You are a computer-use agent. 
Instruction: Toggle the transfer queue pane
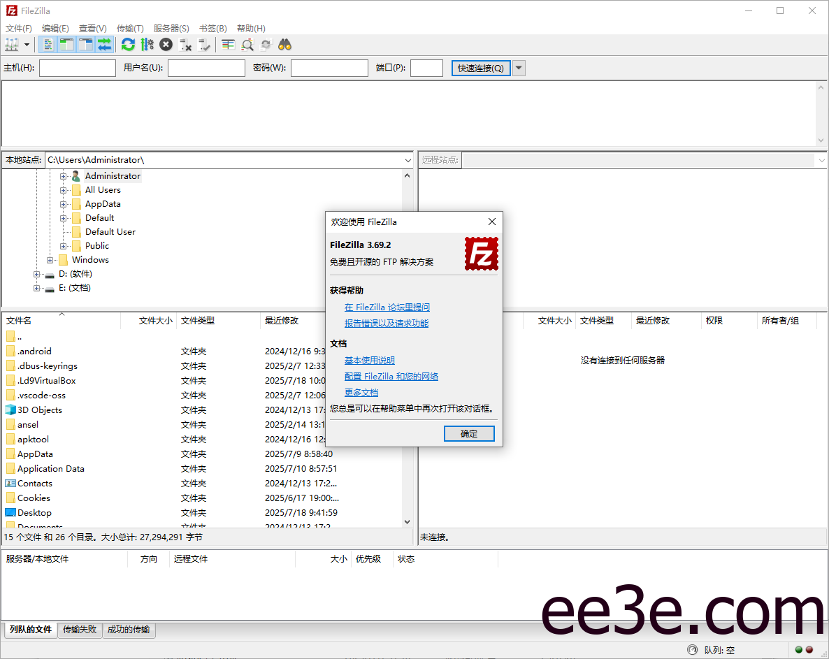[x=103, y=44]
